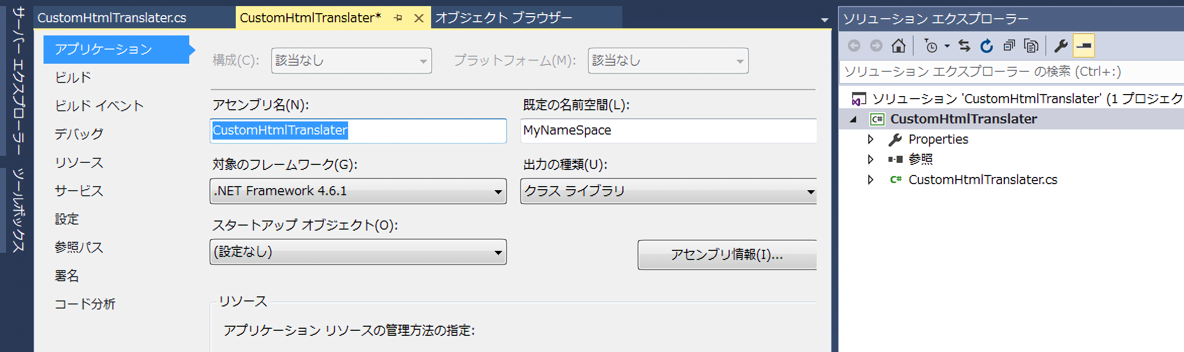Screen dimensions: 1184x352
Task: Open Properties via the wrench toolbar icon
Action: [1061, 46]
